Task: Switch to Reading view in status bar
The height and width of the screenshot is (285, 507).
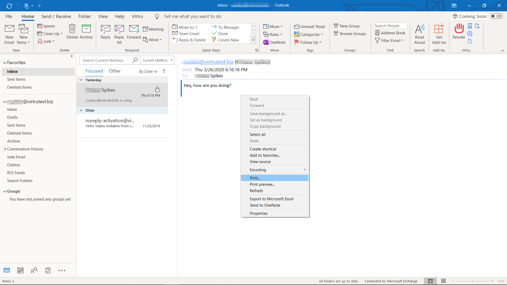Action: click(x=443, y=281)
